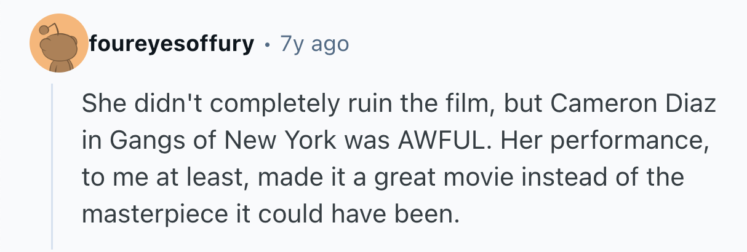Open the foureyesoffury user profile link
The image size is (747, 252).
pyautogui.click(x=171, y=44)
